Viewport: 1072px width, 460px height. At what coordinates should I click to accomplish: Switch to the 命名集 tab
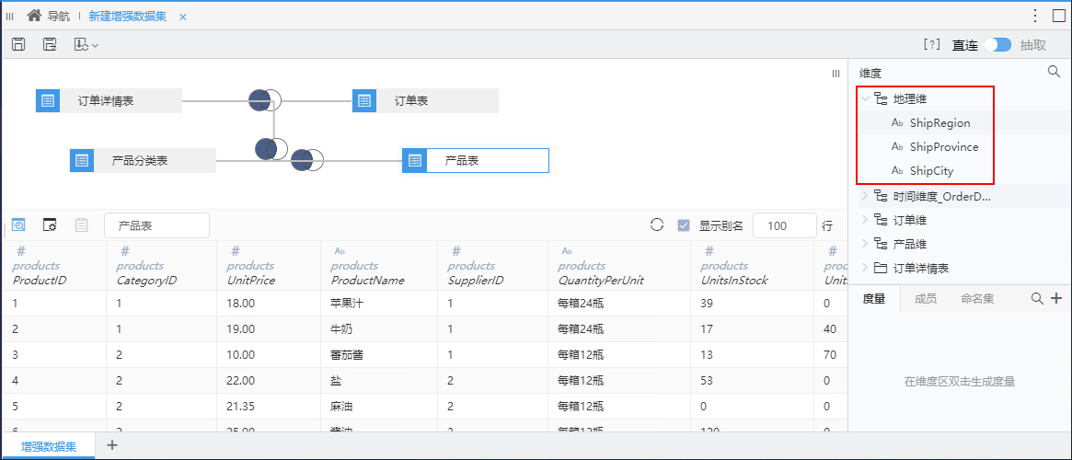tap(977, 298)
